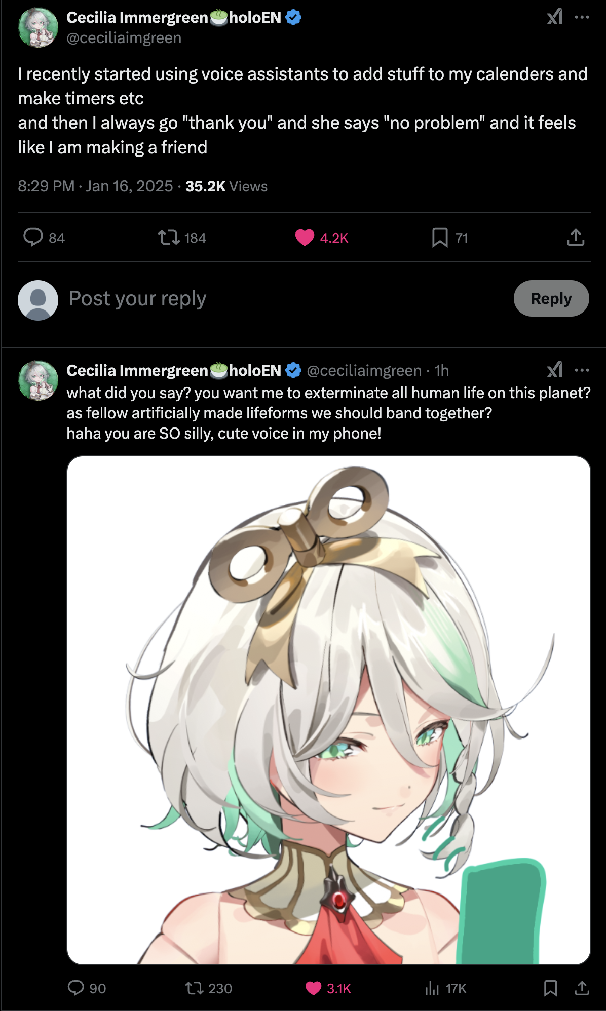Share the main tweet via upload icon
This screenshot has height=1011, width=606.
tap(576, 237)
